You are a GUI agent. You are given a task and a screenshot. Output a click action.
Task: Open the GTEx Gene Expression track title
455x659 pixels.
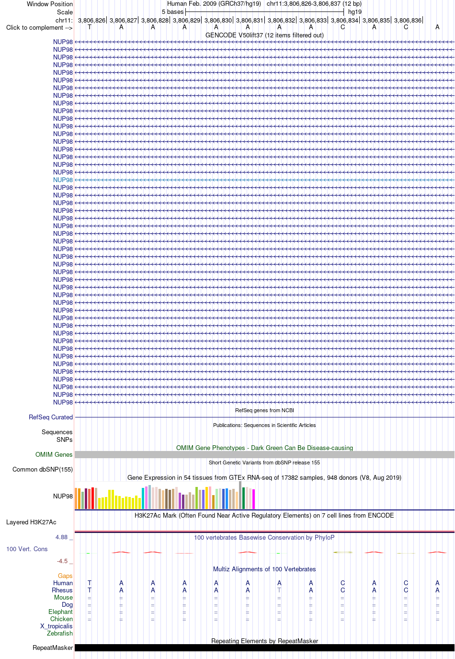click(264, 478)
